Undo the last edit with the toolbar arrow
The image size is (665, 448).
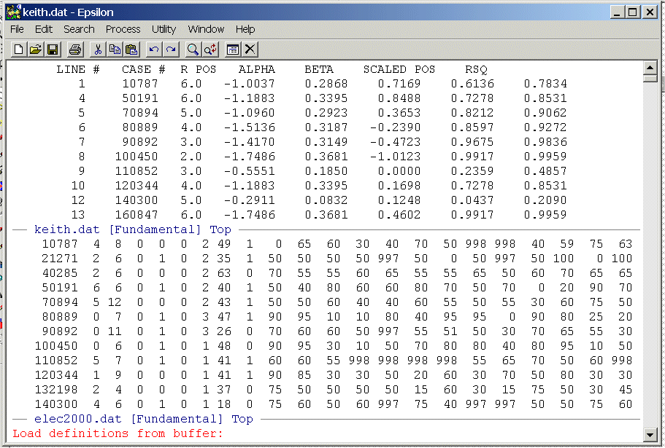pyautogui.click(x=154, y=50)
